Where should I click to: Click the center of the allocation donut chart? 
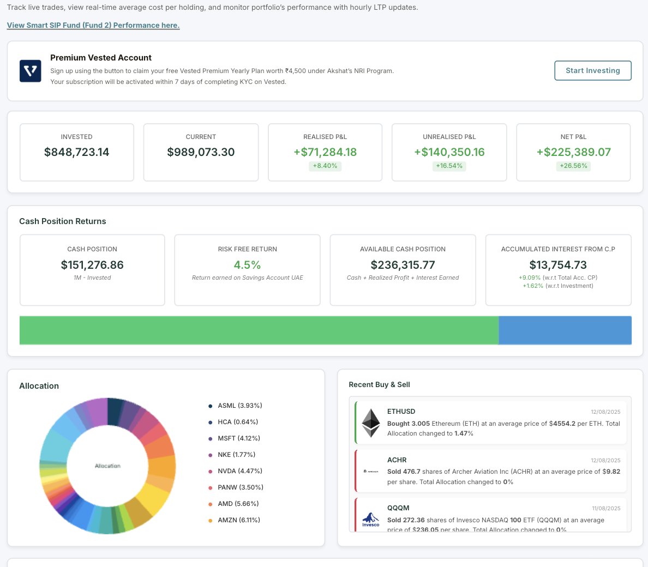[x=107, y=466]
